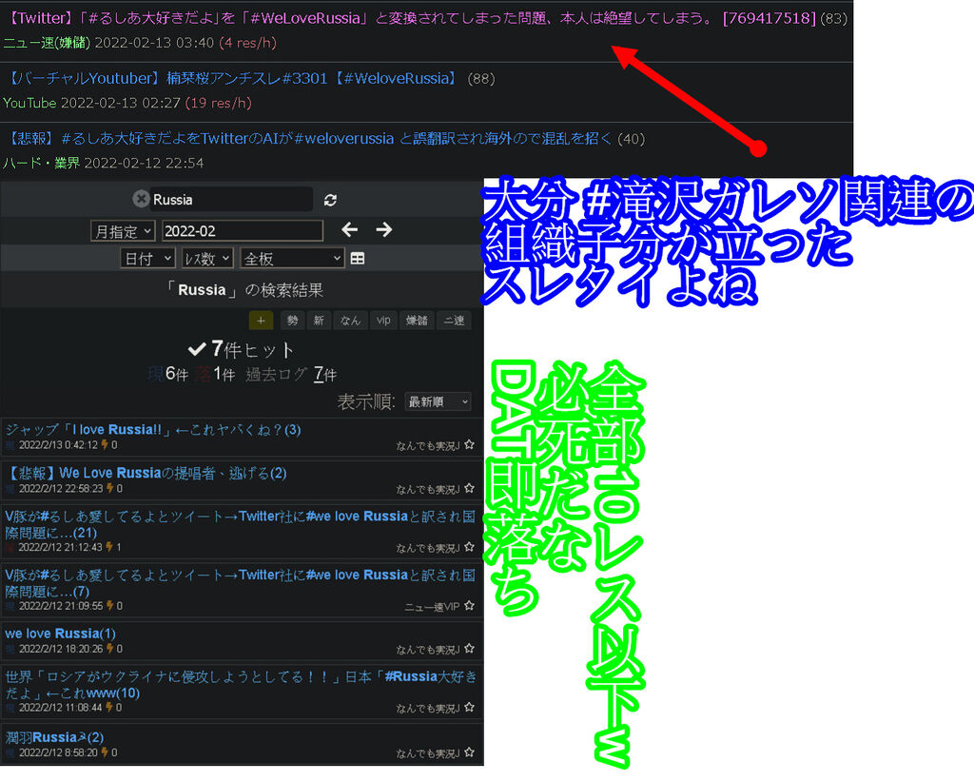The image size is (974, 781).
Task: Select the vip board filter tab
Action: (x=383, y=321)
